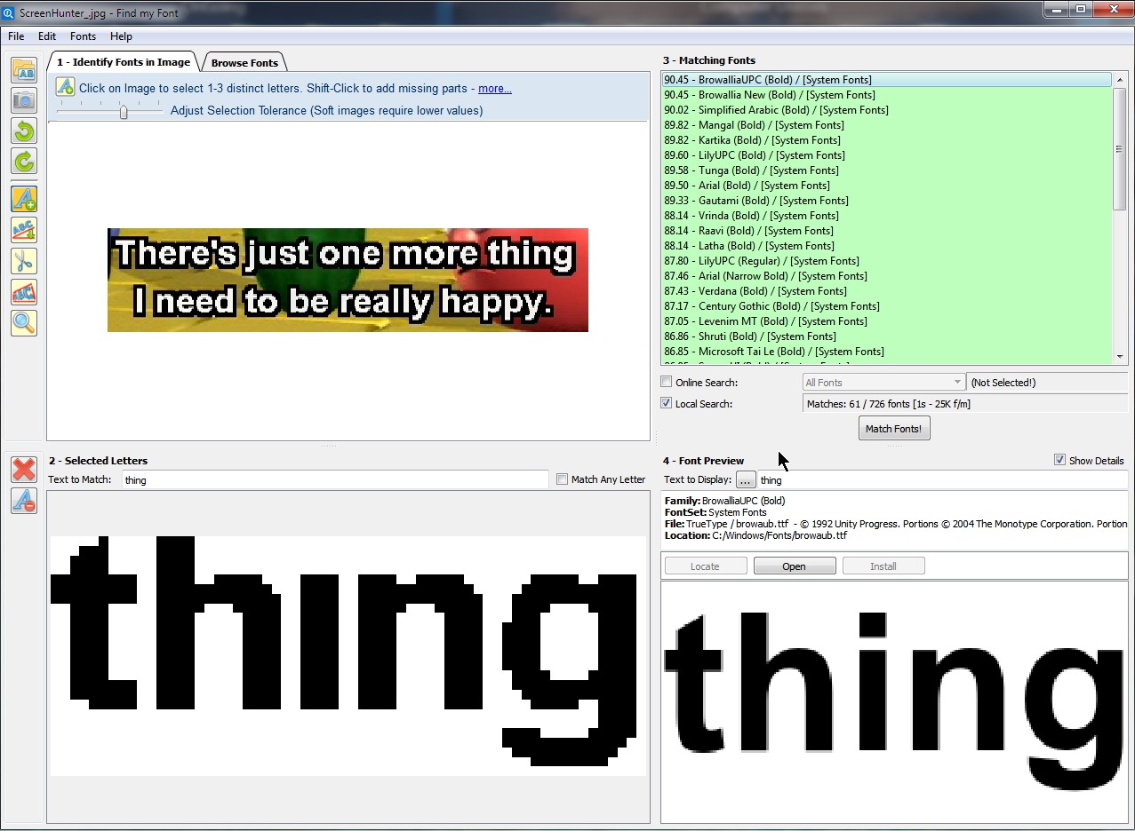Screen dimensions: 1135x831
Task: Select the Levenim MT (Bold) row
Action: [x=887, y=321]
